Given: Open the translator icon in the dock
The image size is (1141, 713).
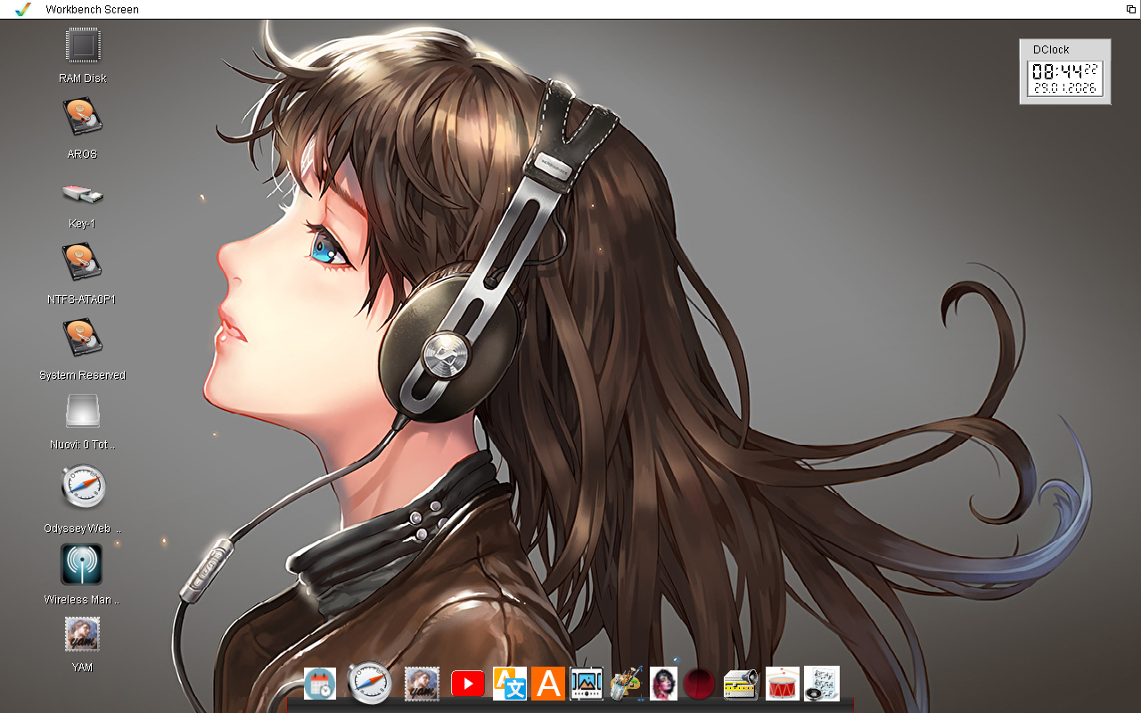Looking at the screenshot, I should [x=509, y=684].
